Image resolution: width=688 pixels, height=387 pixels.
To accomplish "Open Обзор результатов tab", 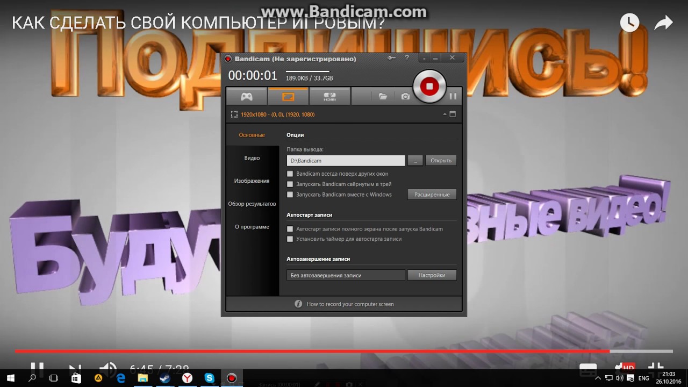I will click(x=252, y=204).
